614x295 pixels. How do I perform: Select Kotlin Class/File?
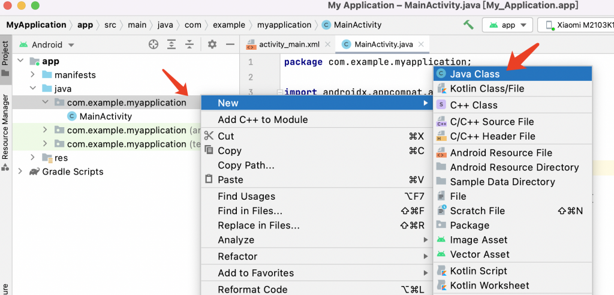pyautogui.click(x=513, y=89)
